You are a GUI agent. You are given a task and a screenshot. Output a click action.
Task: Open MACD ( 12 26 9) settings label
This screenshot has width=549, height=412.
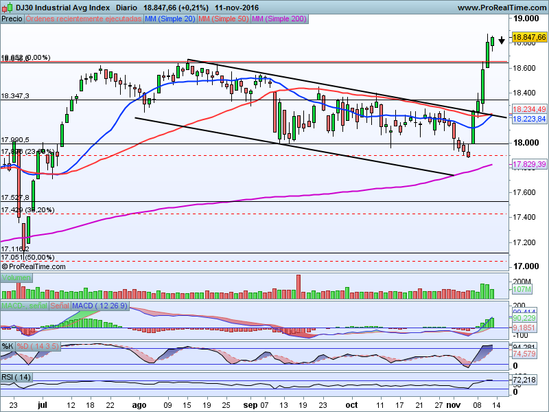coord(100,306)
